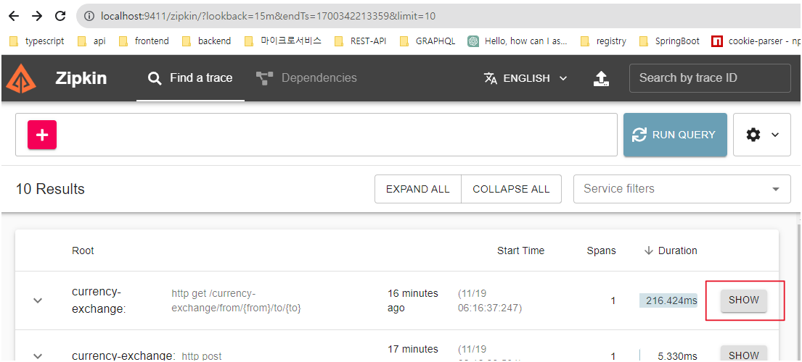Click the magnifier icon in Find a trace
This screenshot has width=802, height=362.
coord(155,78)
